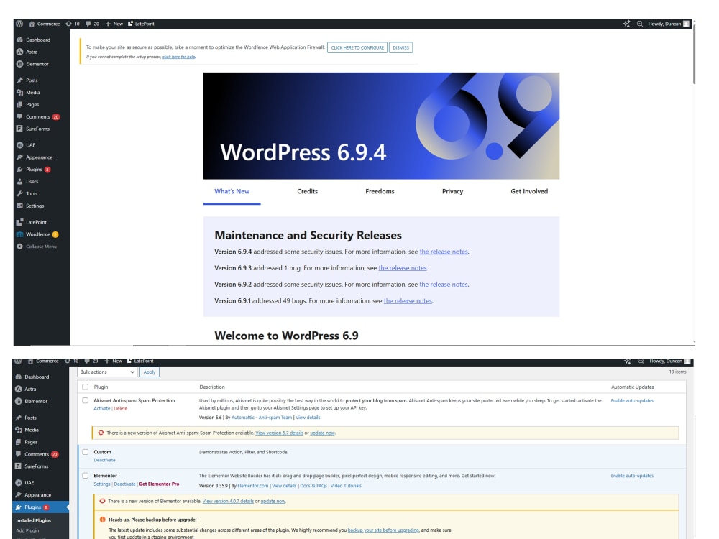This screenshot has height=539, width=719.
Task: Click the plus New icon on the About page toolbar
Action: (x=108, y=24)
